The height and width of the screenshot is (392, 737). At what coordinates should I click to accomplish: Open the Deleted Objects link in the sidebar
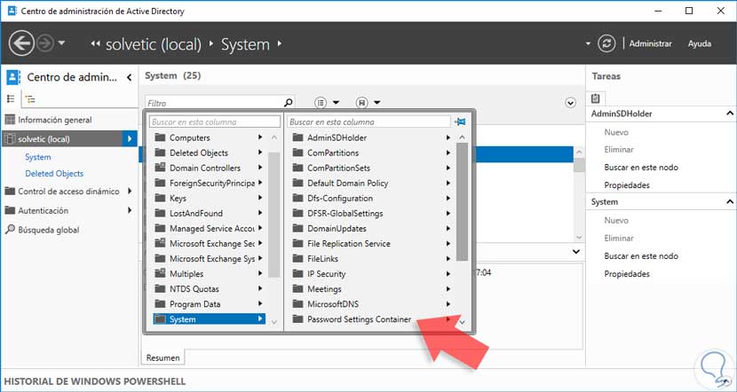coord(54,173)
